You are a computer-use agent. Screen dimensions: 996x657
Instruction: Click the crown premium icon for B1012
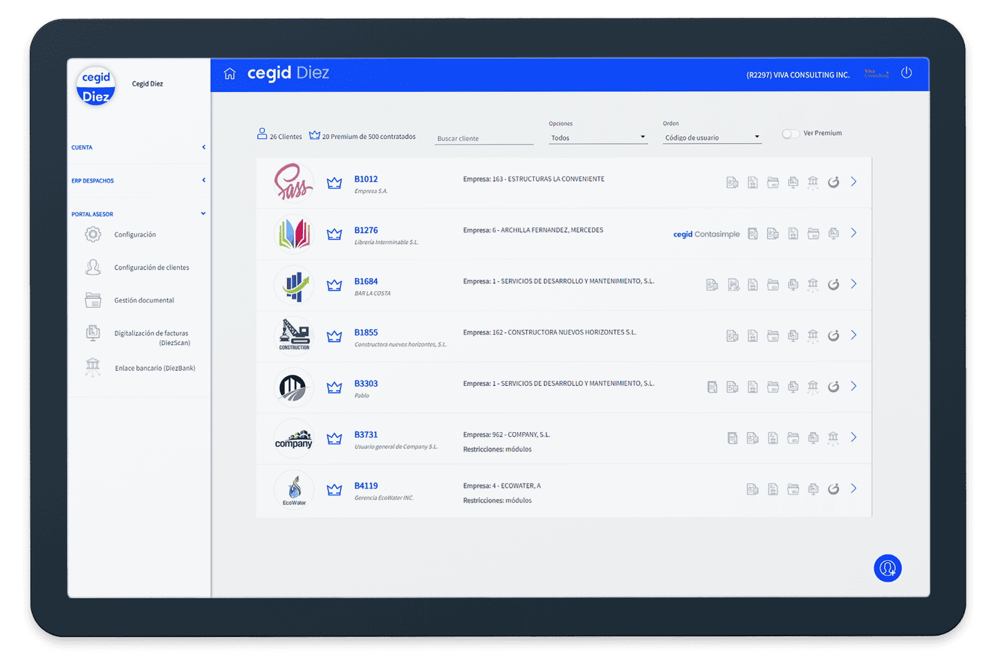click(x=334, y=183)
